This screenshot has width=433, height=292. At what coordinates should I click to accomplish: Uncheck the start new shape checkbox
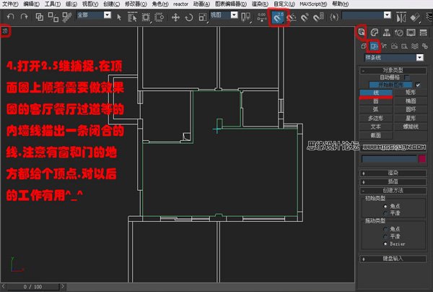click(x=418, y=85)
